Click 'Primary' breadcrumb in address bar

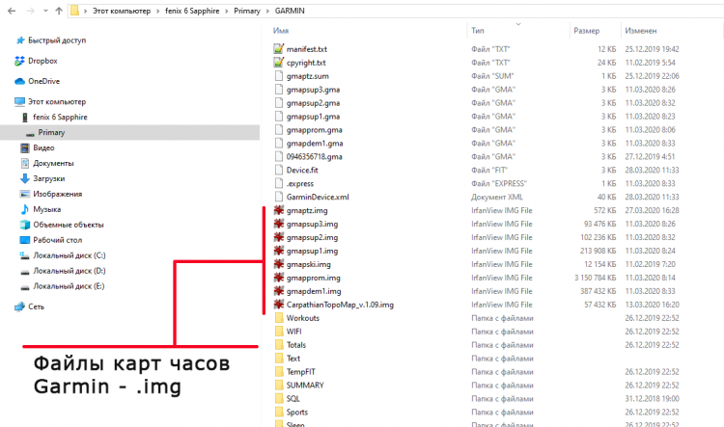tap(247, 11)
